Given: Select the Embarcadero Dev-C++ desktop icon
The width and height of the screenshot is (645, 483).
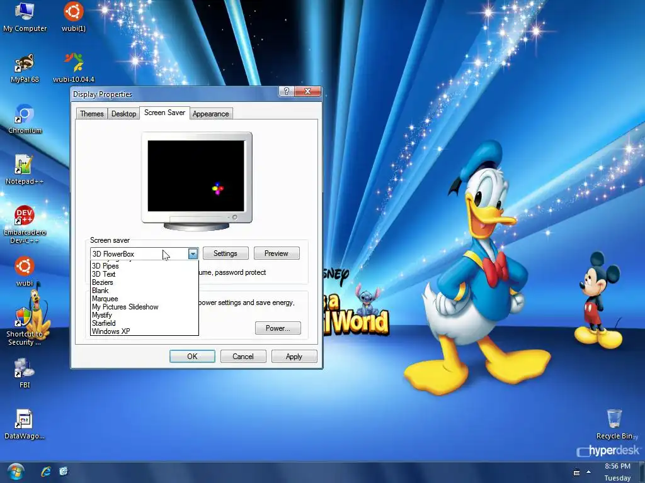Looking at the screenshot, I should point(25,225).
